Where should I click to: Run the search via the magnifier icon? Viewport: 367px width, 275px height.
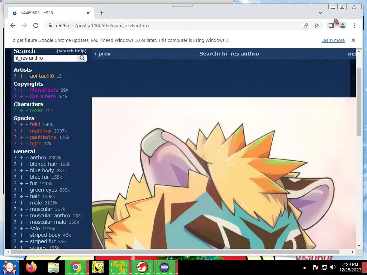[x=82, y=58]
